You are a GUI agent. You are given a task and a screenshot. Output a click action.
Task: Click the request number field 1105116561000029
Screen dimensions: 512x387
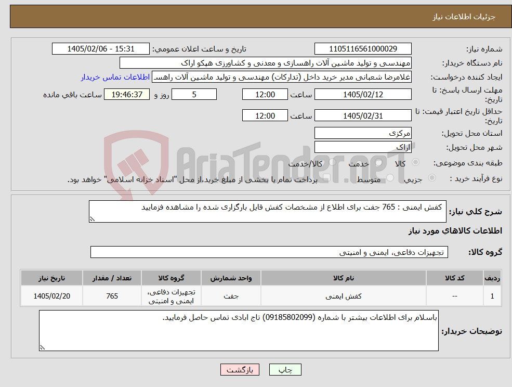click(363, 49)
